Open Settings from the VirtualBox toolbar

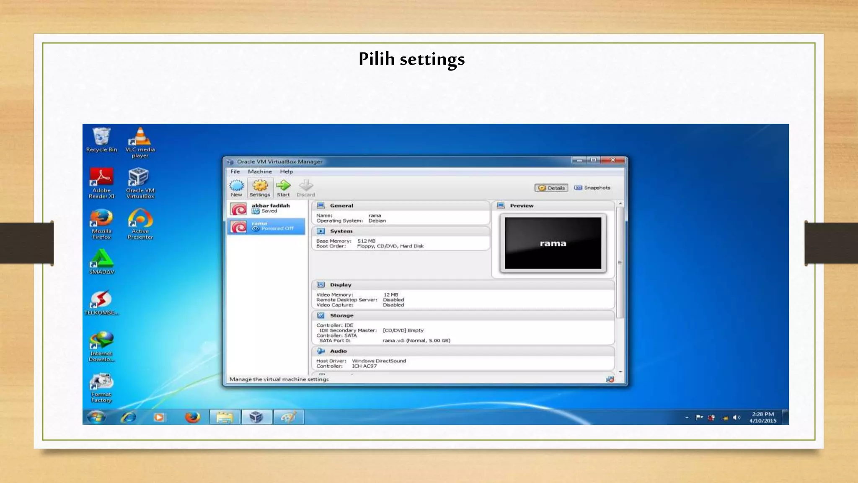260,188
